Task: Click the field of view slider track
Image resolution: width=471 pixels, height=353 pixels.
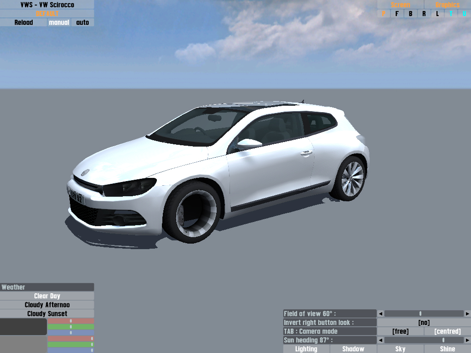Action: click(x=424, y=313)
